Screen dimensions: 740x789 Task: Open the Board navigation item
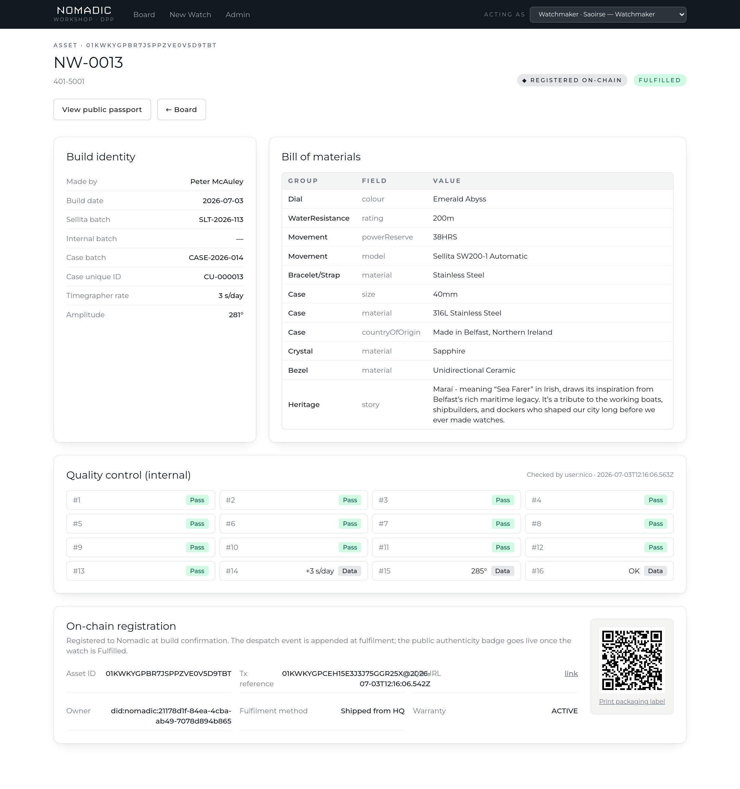[144, 15]
